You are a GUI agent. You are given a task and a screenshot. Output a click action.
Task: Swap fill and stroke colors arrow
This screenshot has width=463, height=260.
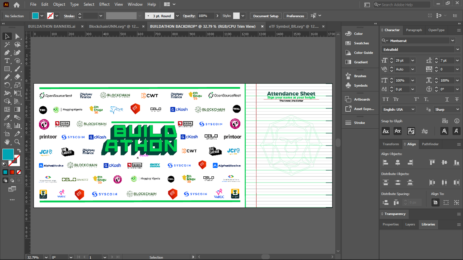(19, 150)
